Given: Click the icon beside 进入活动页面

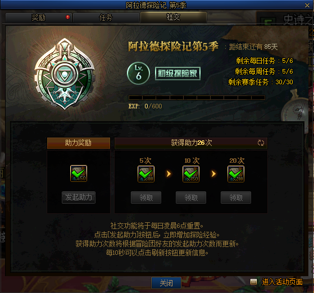Looking at the screenshot, I should point(253,282).
